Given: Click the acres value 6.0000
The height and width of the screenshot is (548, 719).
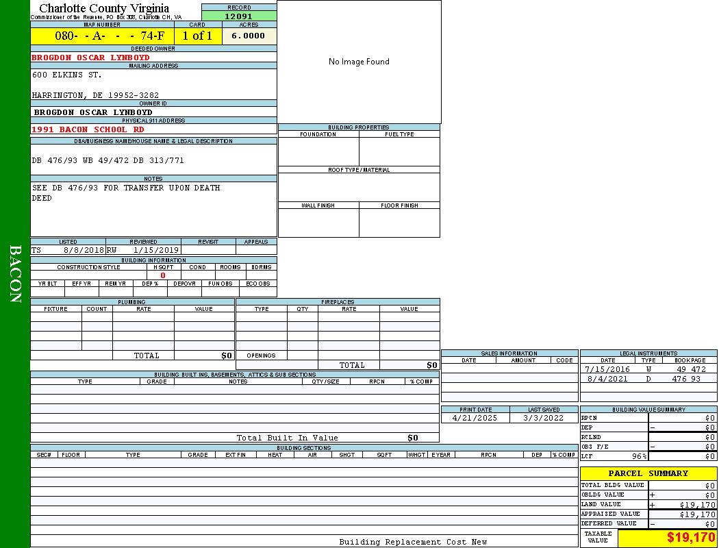Looking at the screenshot, I should pos(249,36).
